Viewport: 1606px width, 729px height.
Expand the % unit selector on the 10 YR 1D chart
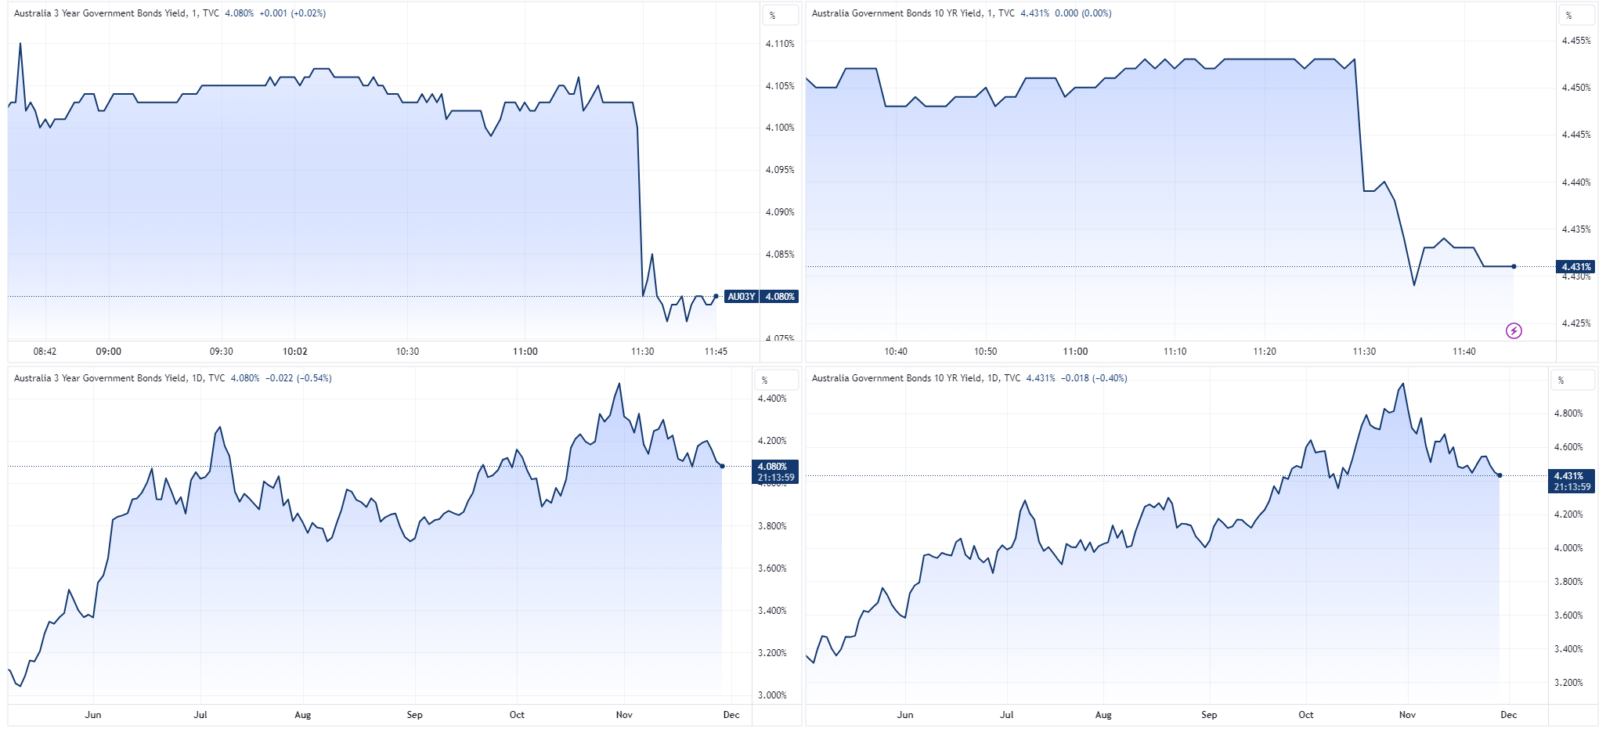pyautogui.click(x=1572, y=380)
